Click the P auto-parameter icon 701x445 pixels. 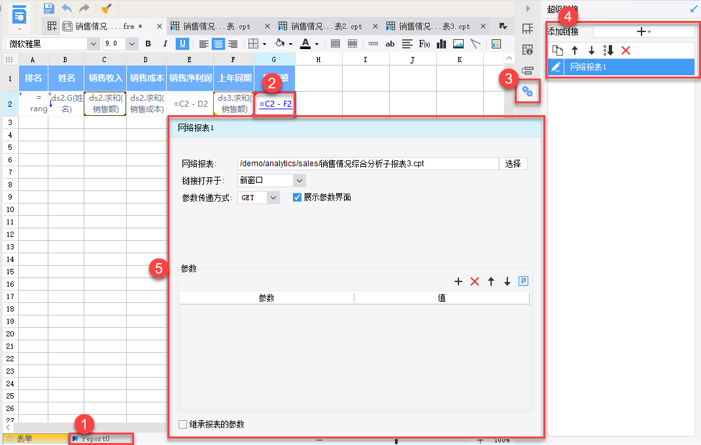coord(524,281)
